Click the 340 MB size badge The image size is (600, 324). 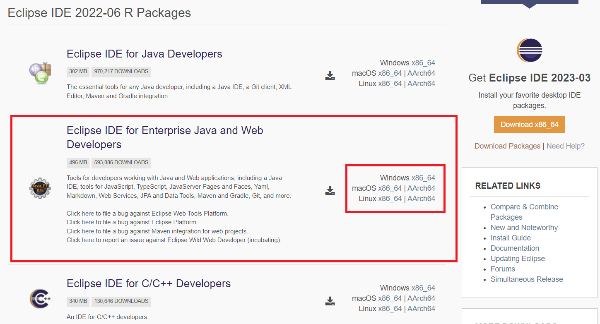78,301
